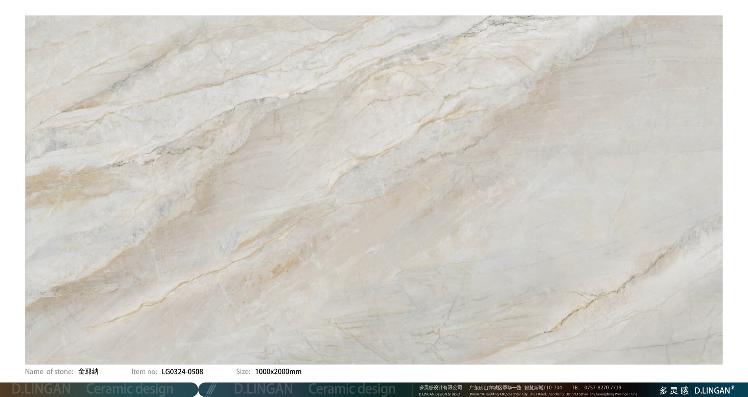Click the D.LINGAN registered trademark logo
This screenshot has height=397, width=748.
714,390
